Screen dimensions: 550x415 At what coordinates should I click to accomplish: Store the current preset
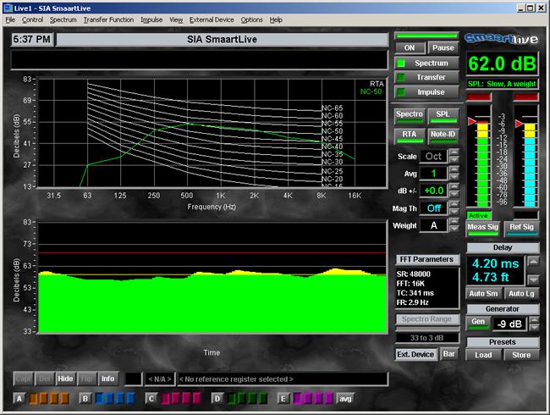point(521,355)
